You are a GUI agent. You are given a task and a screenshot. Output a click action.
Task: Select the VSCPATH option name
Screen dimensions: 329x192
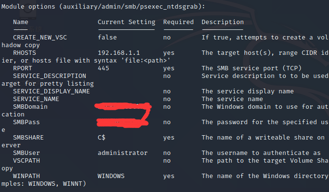(26, 161)
